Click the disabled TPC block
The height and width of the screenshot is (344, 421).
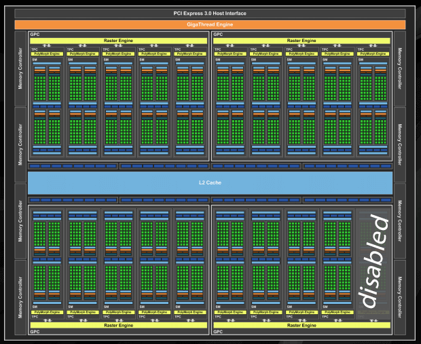click(373, 264)
